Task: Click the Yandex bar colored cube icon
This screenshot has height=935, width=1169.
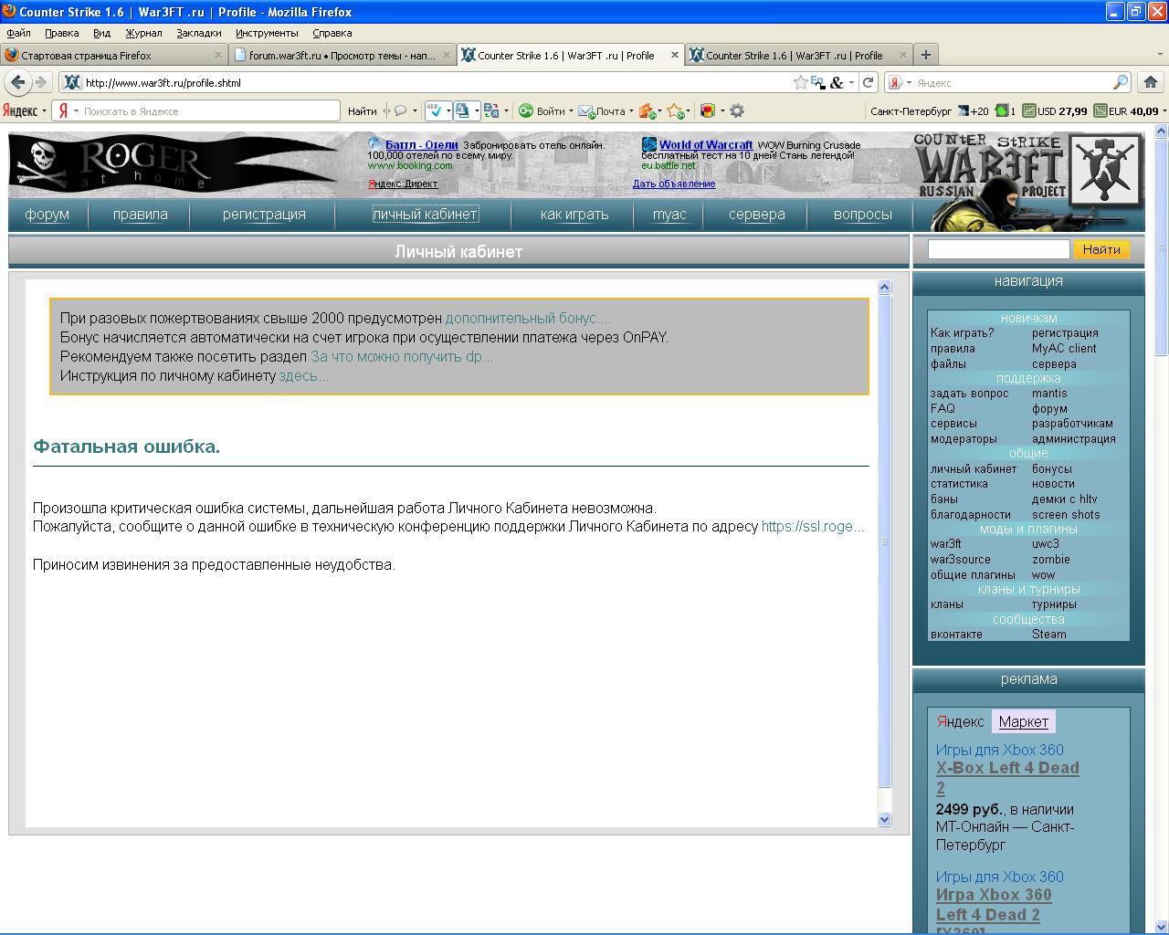Action: pyautogui.click(x=707, y=110)
